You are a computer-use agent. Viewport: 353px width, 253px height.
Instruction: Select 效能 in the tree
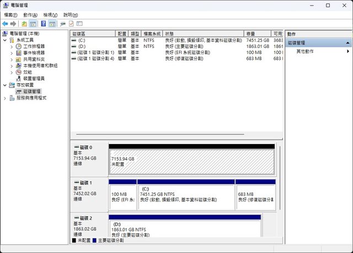27,72
